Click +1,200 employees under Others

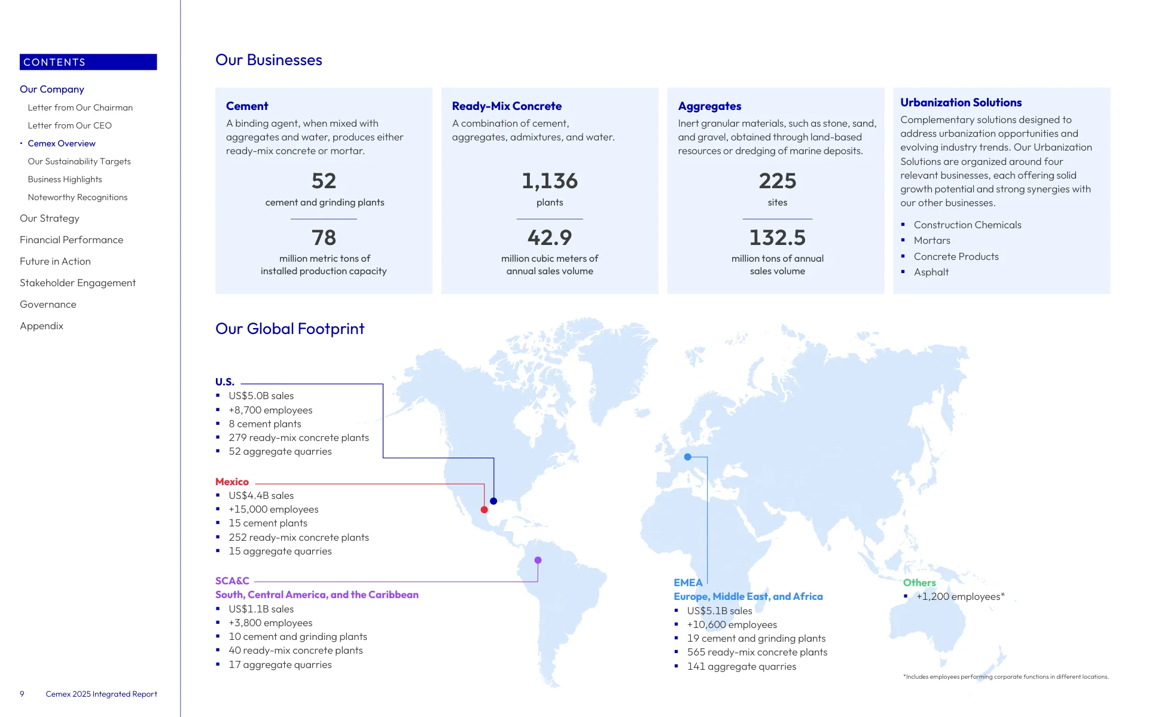click(961, 597)
